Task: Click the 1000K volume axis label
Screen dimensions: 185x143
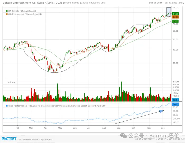Action: (176, 96)
